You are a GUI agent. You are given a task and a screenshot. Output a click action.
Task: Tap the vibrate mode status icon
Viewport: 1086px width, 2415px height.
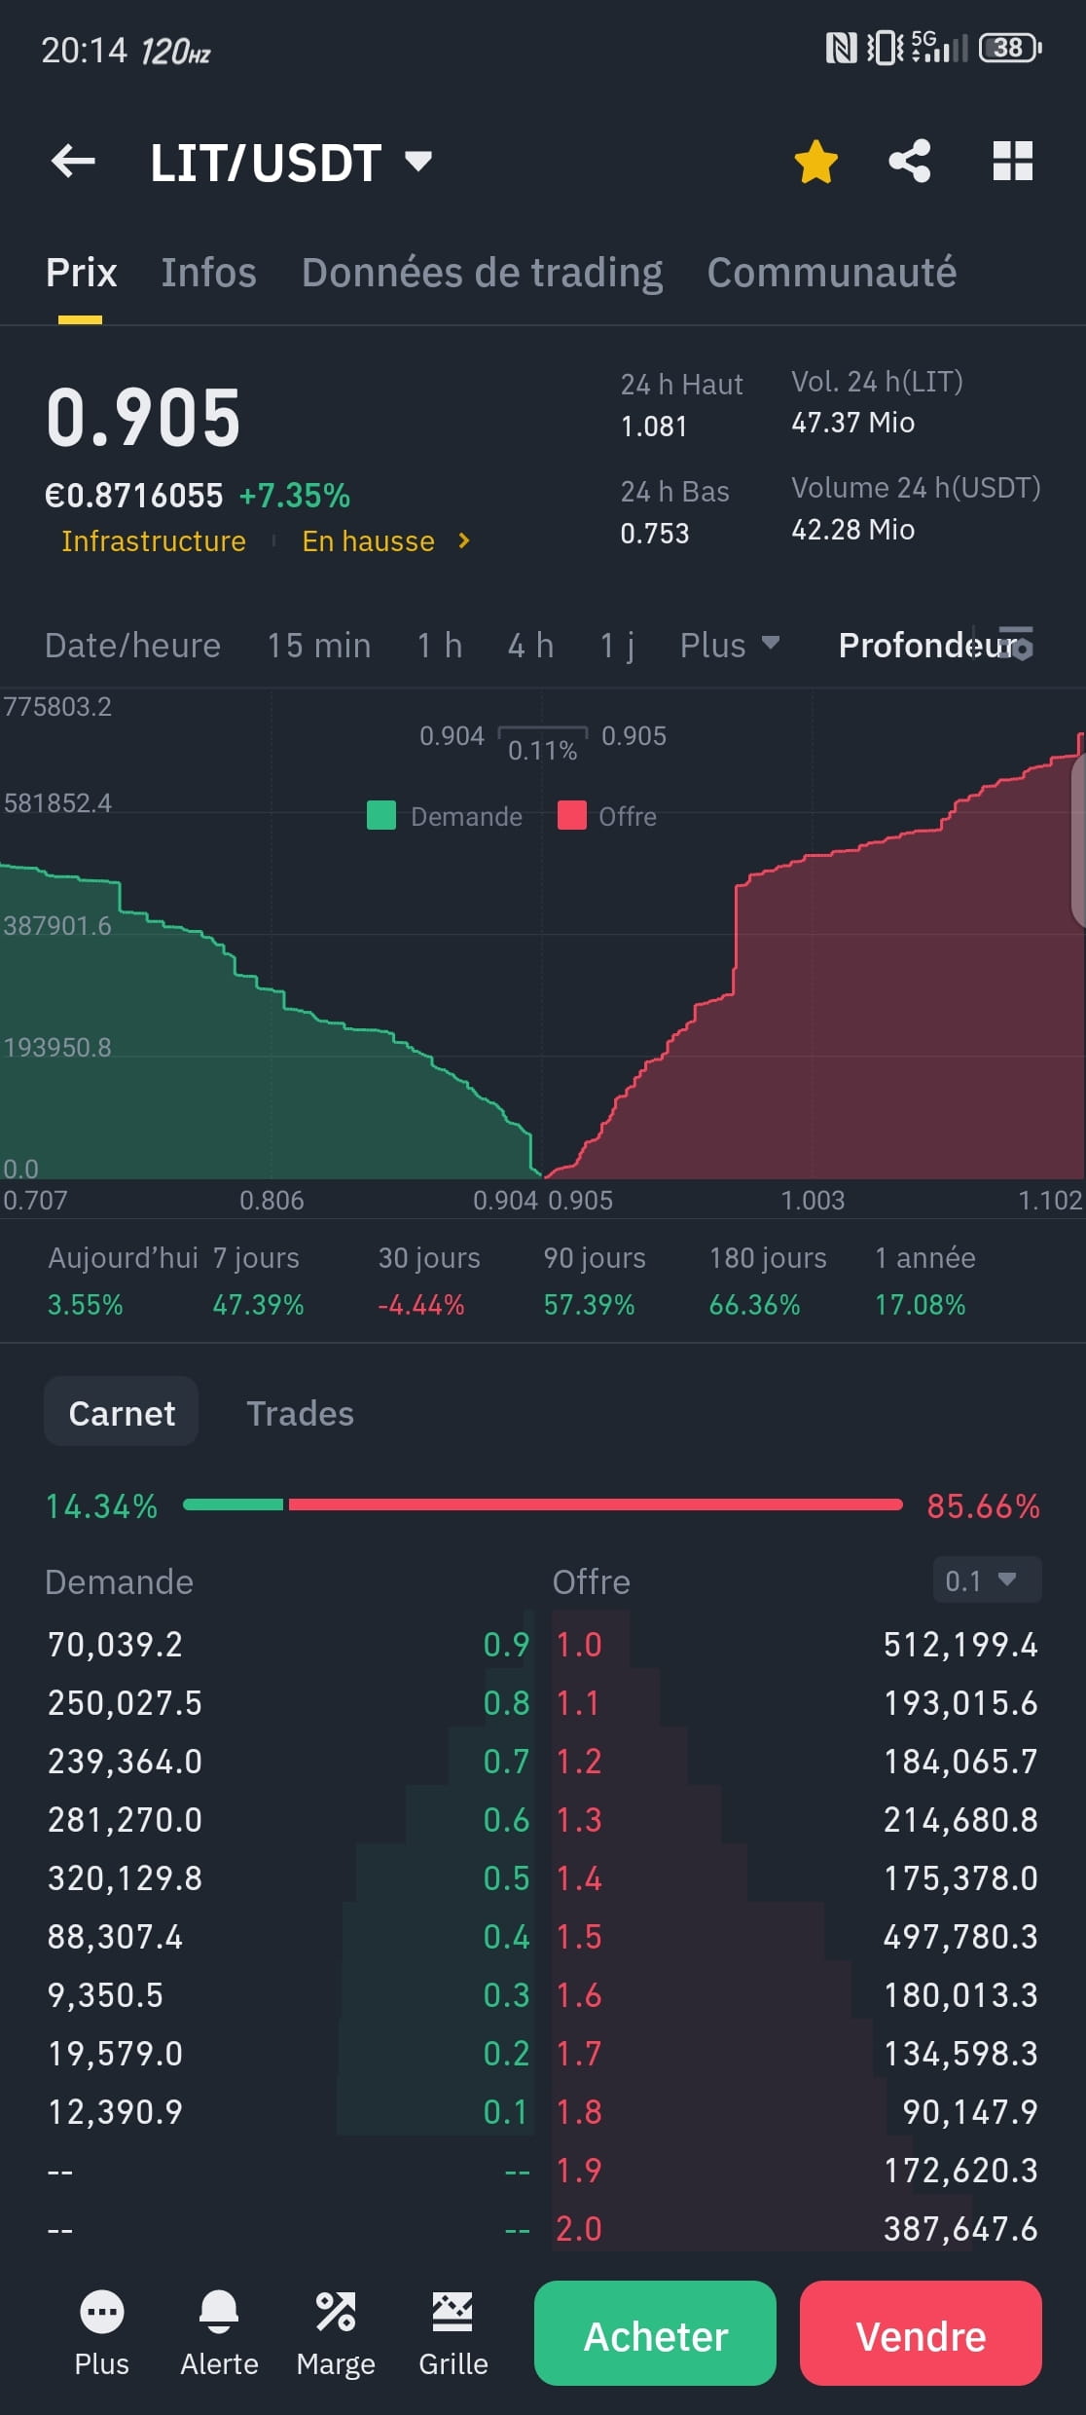pos(885,48)
